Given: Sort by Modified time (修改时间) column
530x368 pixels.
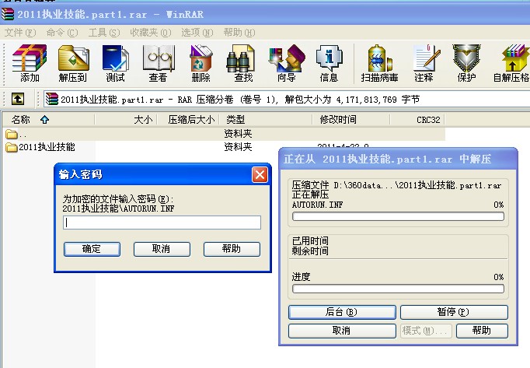Looking at the screenshot, I should coord(350,120).
